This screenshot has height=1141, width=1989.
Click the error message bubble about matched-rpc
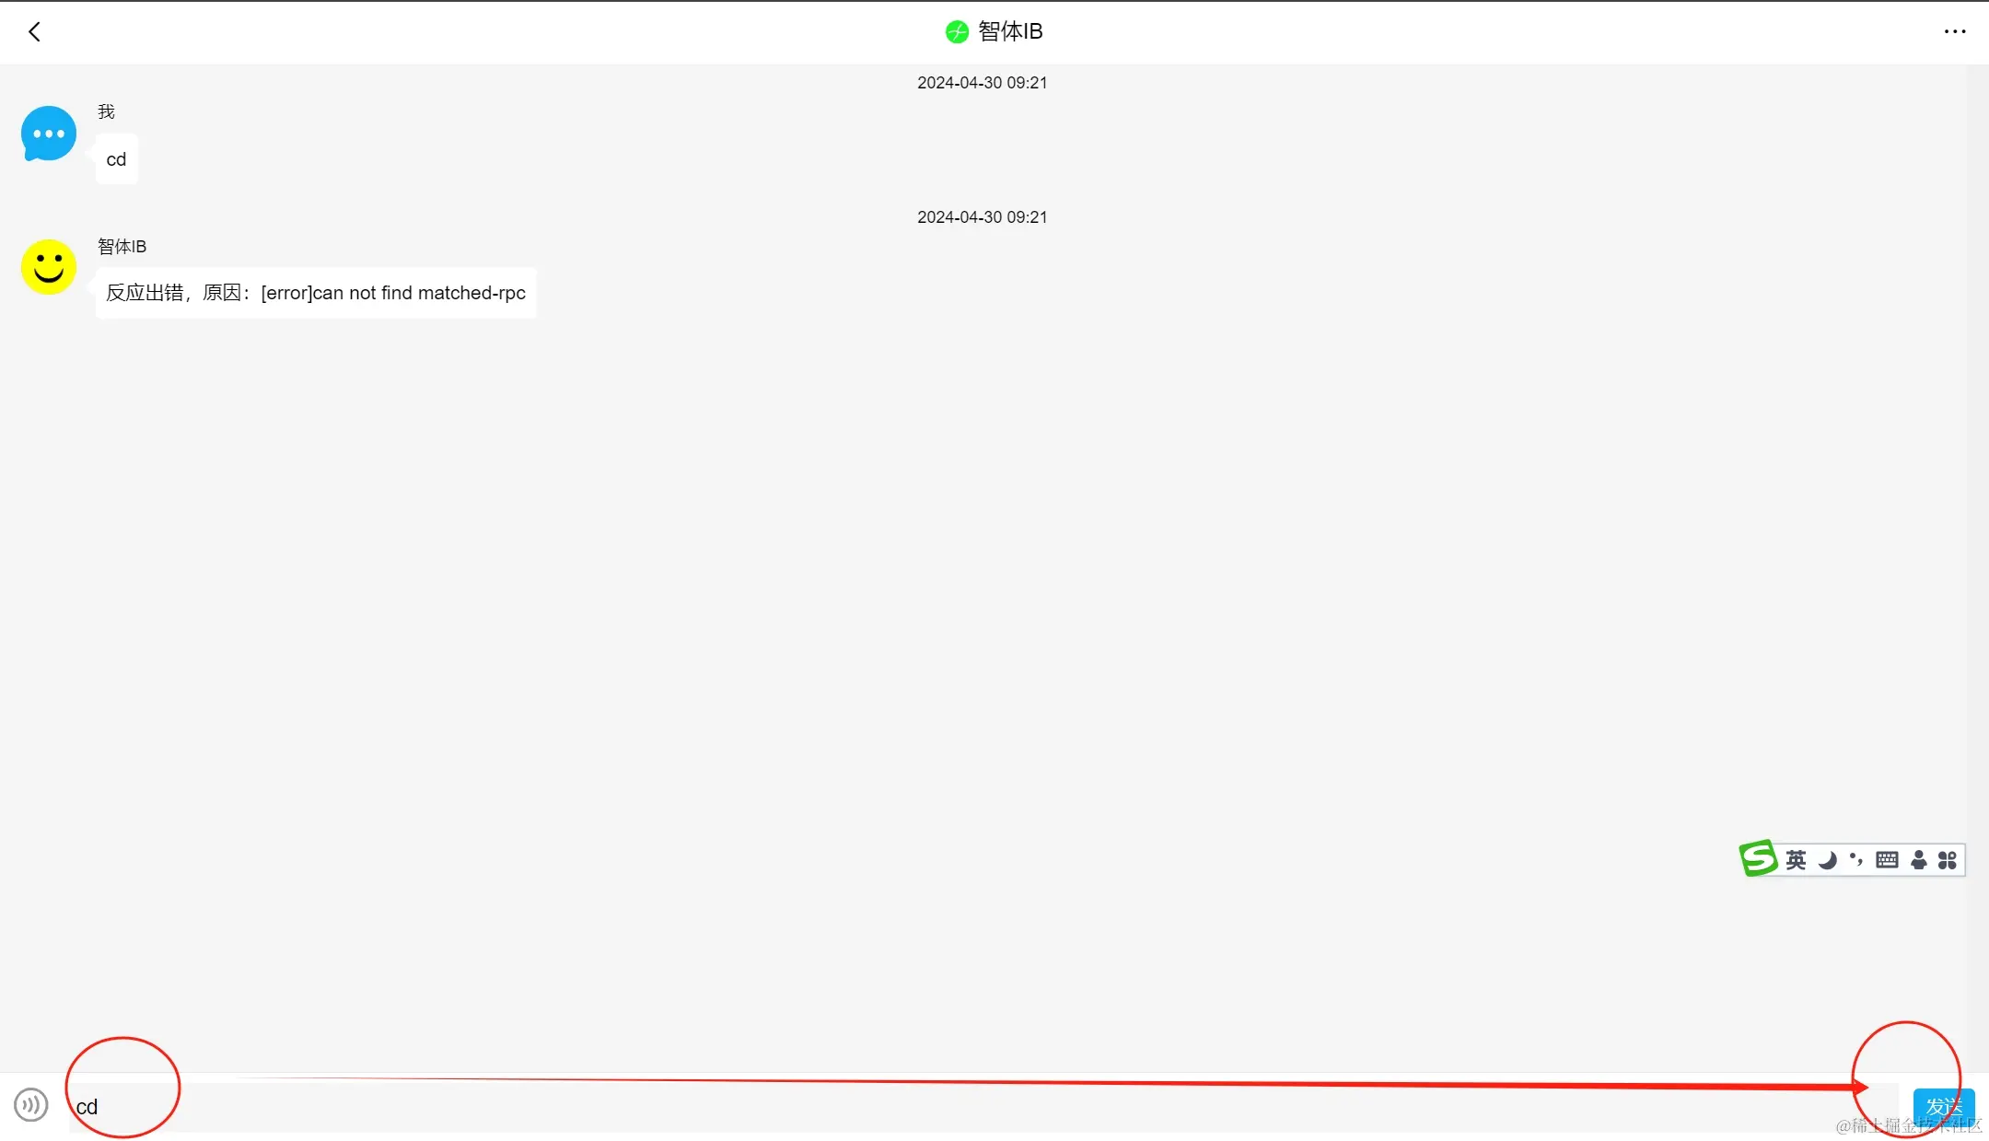(x=315, y=293)
